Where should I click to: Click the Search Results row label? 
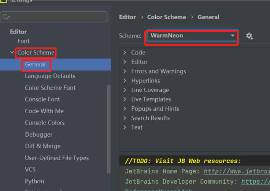click(150, 118)
